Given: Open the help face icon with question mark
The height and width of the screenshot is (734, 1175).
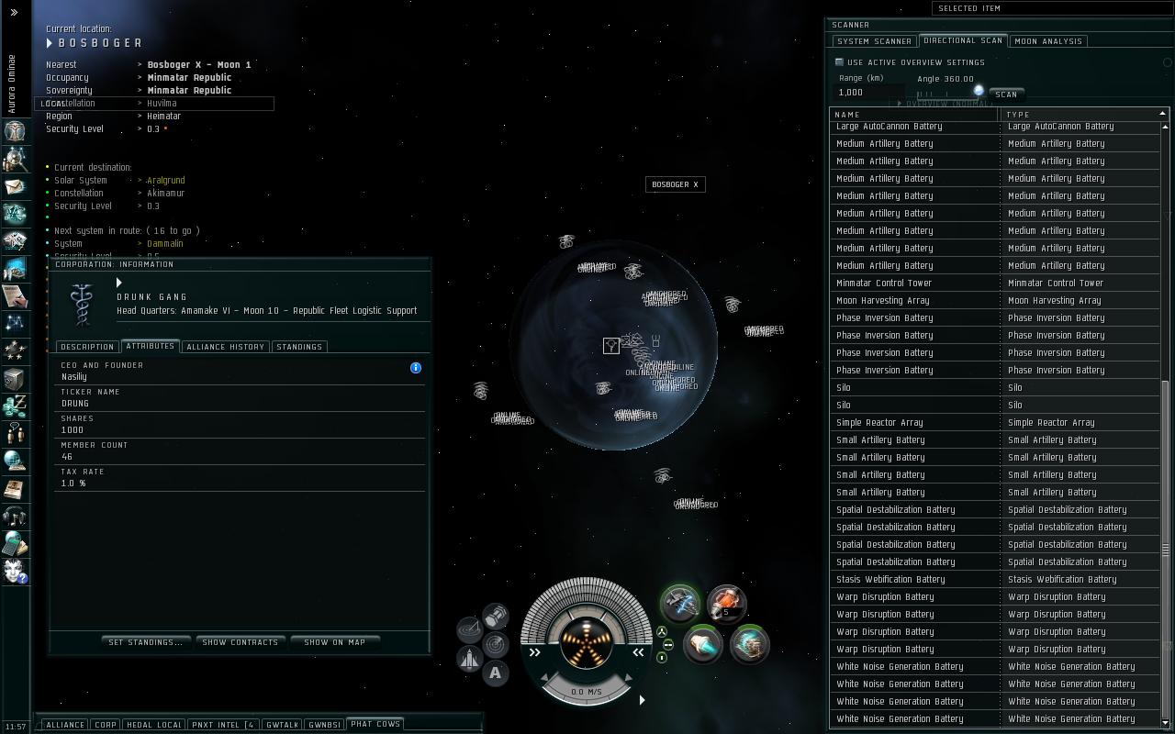Looking at the screenshot, I should click(x=15, y=571).
